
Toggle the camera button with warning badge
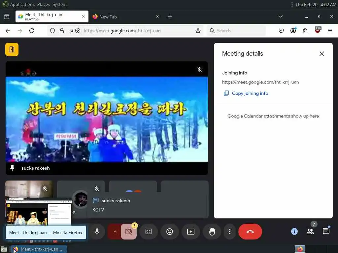click(129, 232)
